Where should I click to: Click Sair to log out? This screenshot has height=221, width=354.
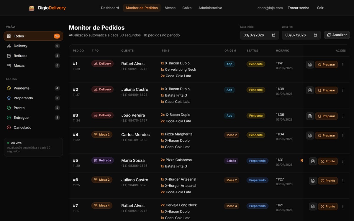(320, 8)
